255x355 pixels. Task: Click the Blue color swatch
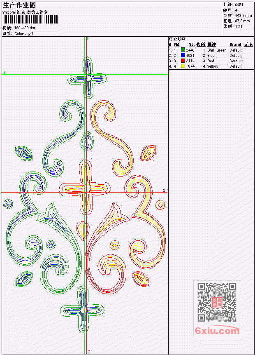tap(183, 55)
